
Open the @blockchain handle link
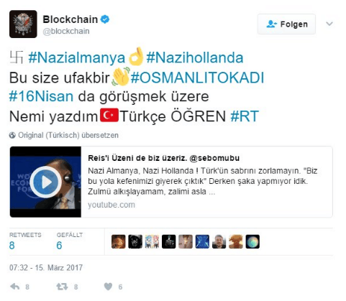coord(66,31)
